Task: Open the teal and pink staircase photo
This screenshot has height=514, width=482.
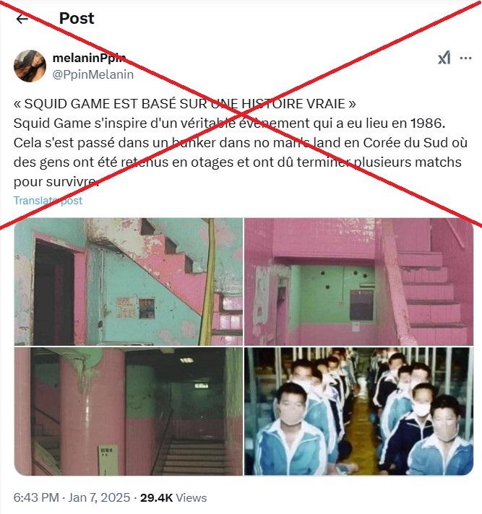Action: click(x=129, y=282)
